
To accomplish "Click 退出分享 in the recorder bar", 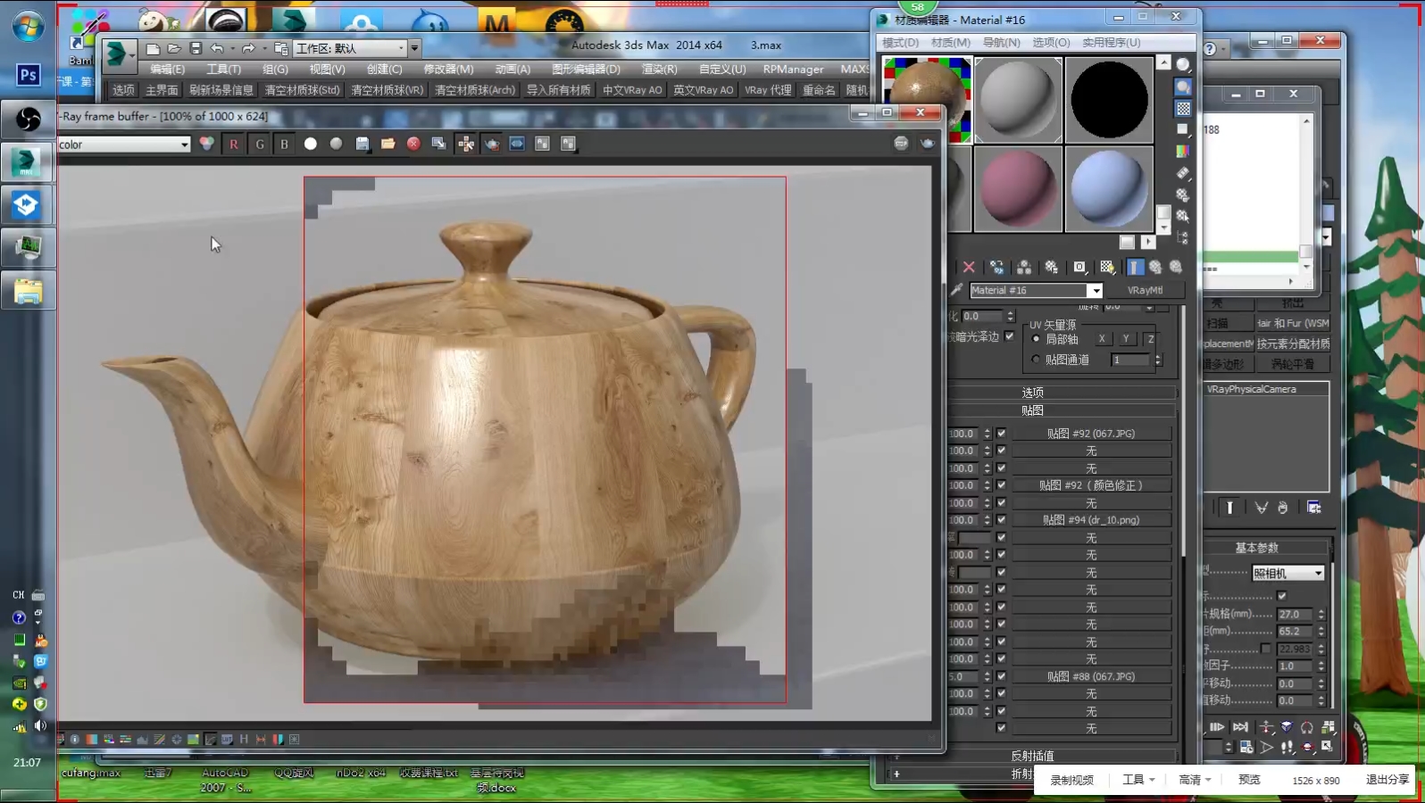I will [x=1387, y=780].
